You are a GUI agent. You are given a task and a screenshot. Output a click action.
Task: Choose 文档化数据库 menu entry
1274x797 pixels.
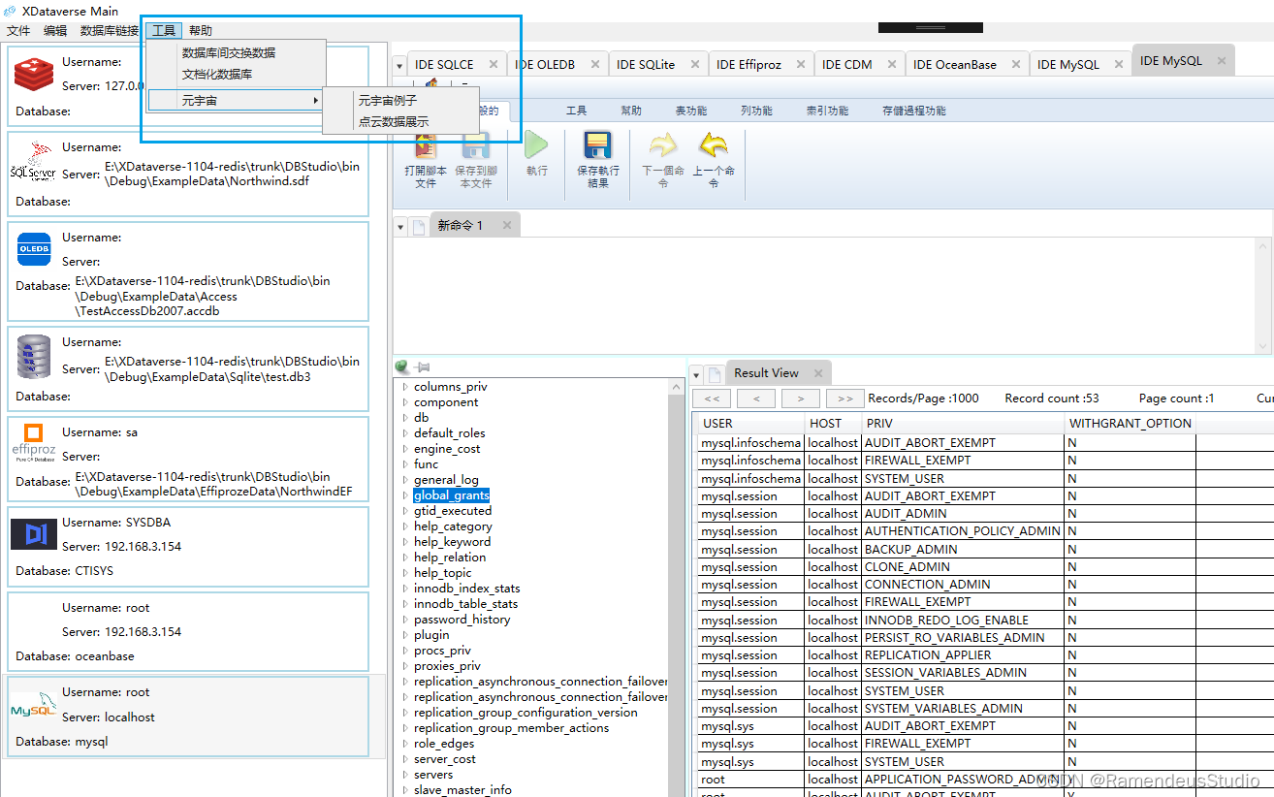[x=217, y=74]
